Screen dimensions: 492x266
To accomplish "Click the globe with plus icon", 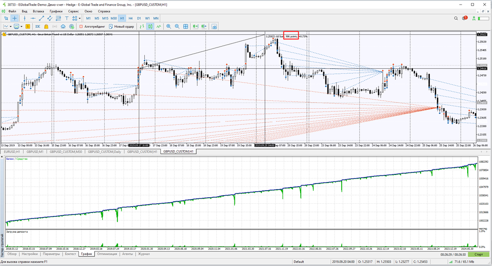I will tap(71, 27).
